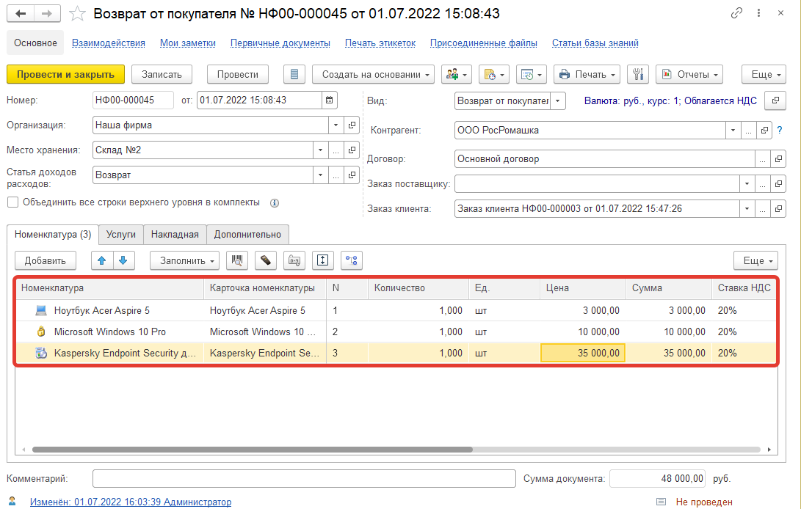Click the barcode search icon

click(237, 260)
